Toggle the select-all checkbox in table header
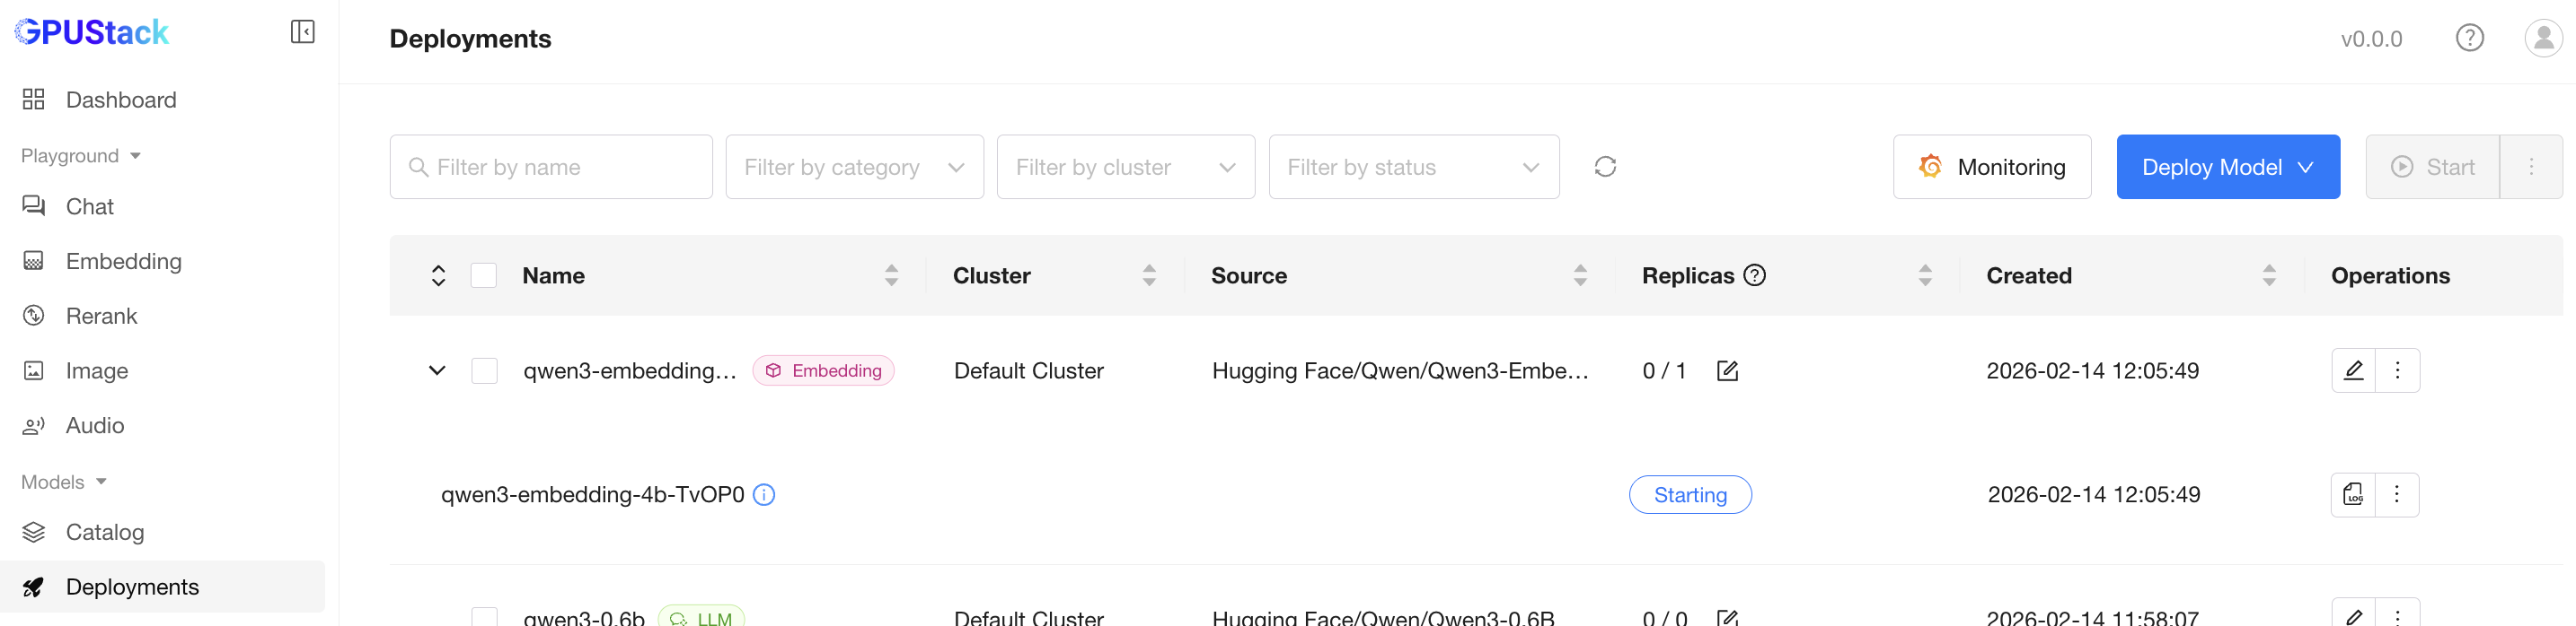The image size is (2576, 626). coord(483,275)
